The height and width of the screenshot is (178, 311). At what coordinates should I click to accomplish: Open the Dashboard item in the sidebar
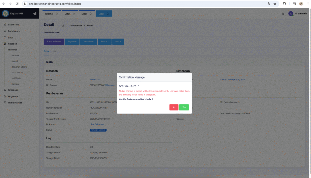(x=13, y=25)
